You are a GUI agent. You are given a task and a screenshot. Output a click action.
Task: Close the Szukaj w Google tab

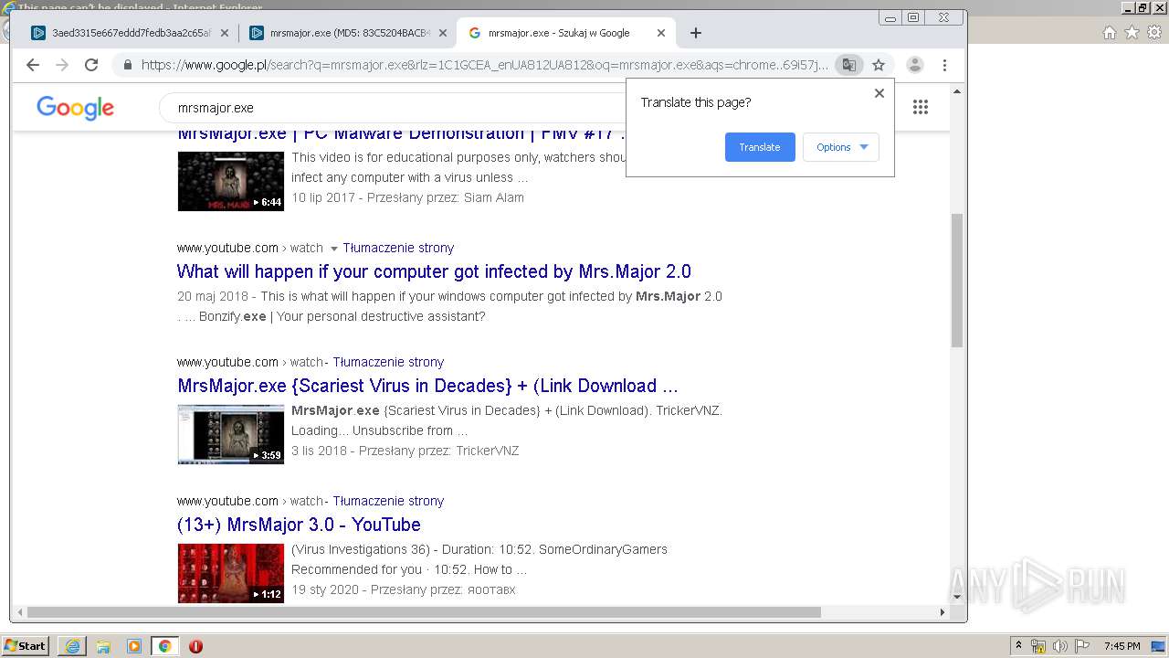661,33
